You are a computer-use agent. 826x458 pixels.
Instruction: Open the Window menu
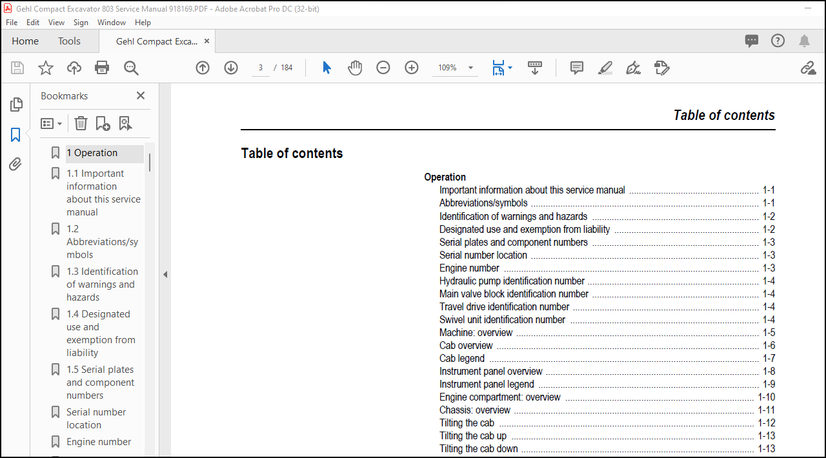pyautogui.click(x=112, y=22)
